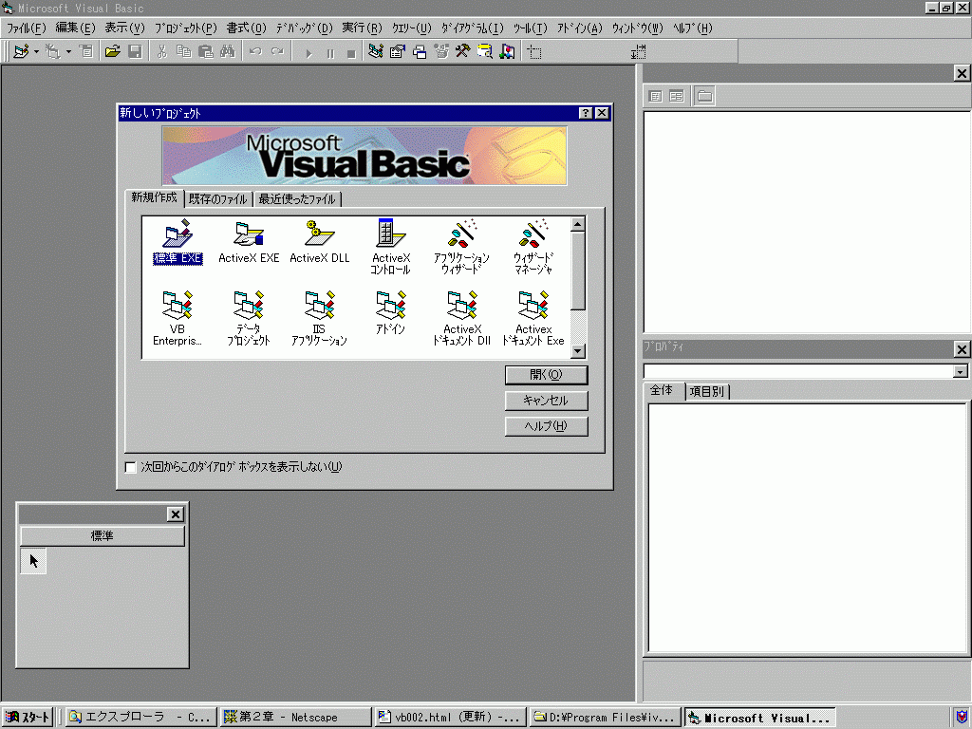Select the 全体 properties tab
The image size is (972, 729).
click(662, 390)
